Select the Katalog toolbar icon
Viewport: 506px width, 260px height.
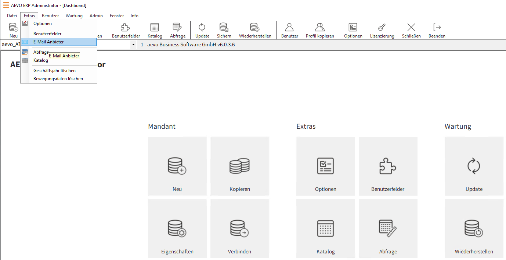click(x=155, y=29)
